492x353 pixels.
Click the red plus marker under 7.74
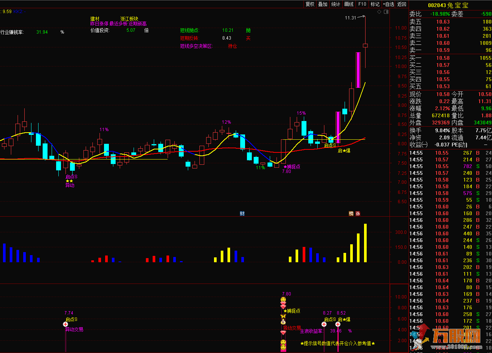(x=65, y=324)
